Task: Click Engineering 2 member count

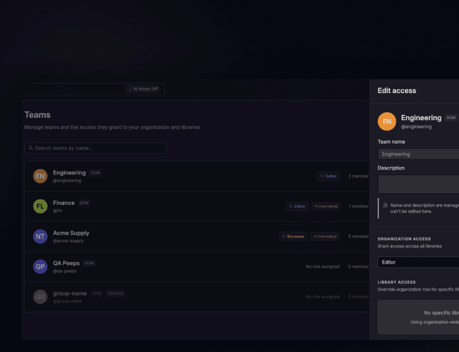Action: tap(359, 176)
